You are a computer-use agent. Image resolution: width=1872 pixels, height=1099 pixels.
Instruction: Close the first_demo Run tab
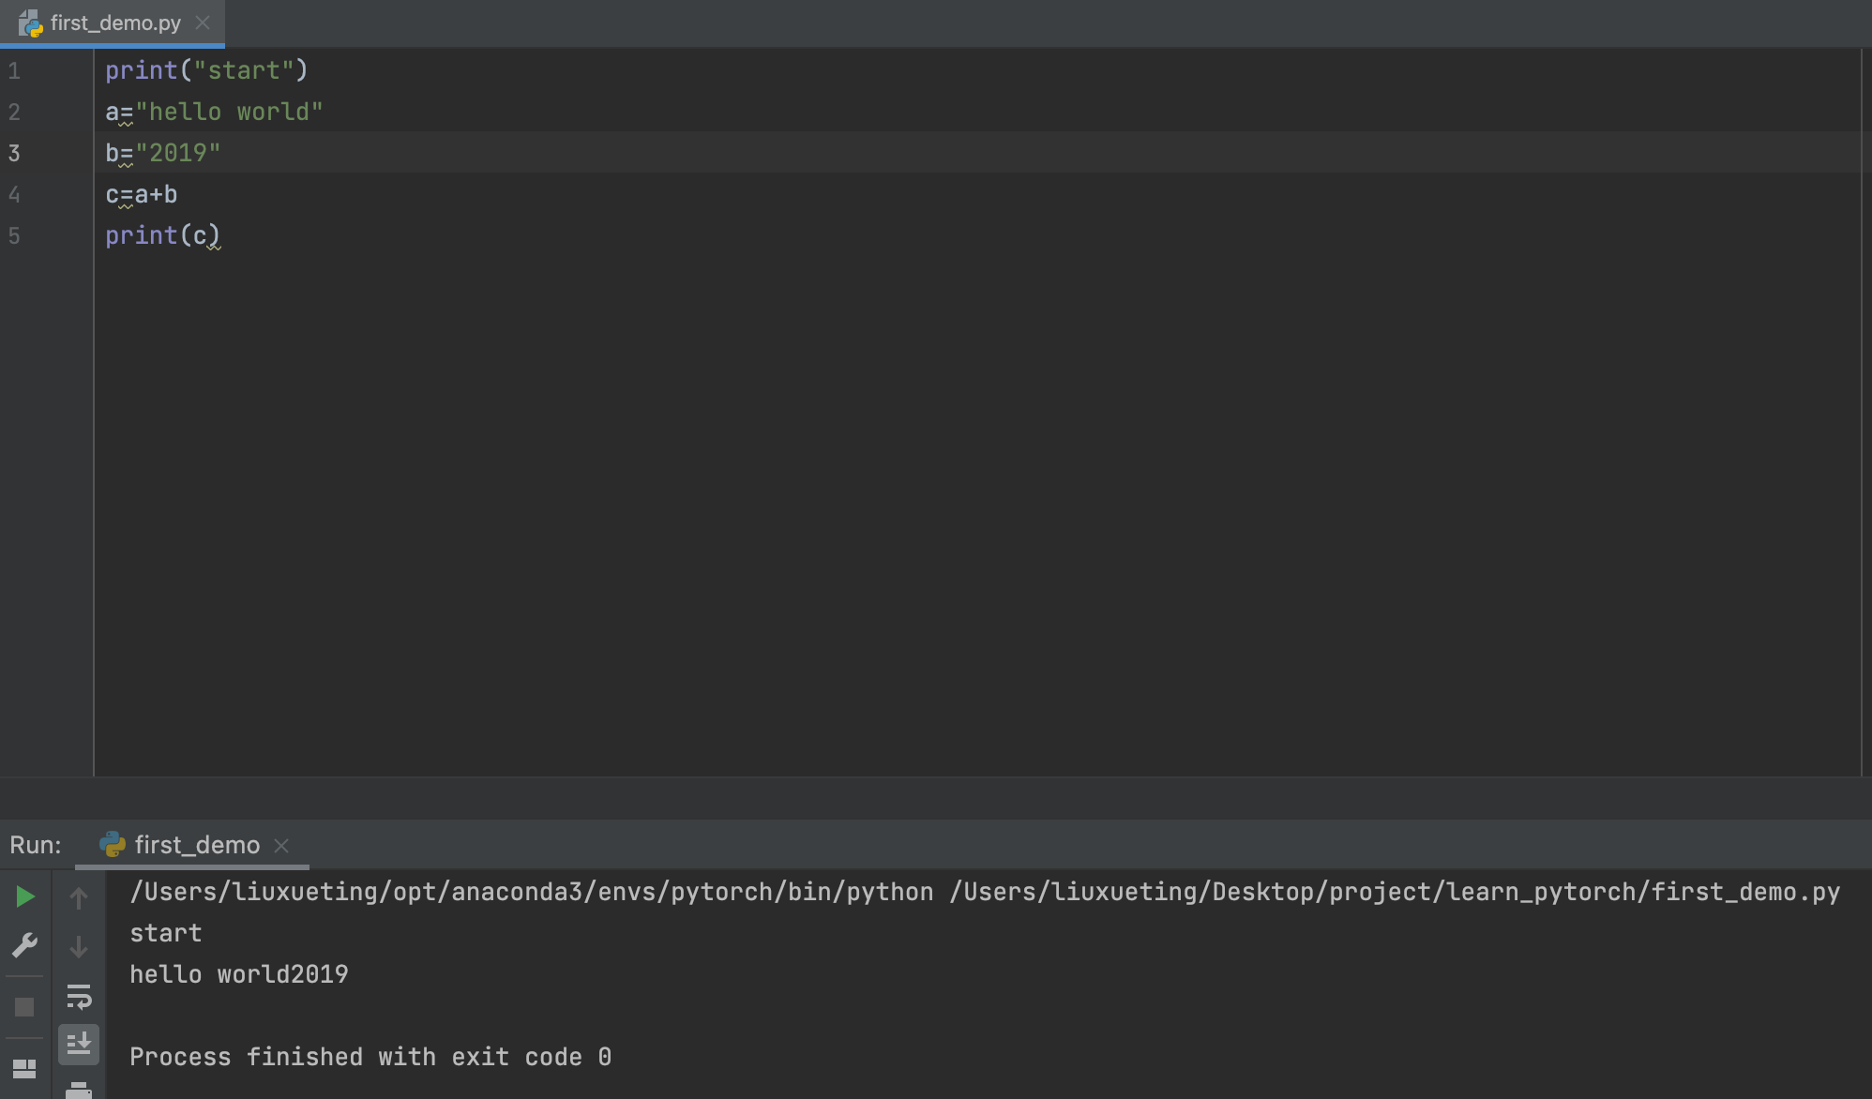point(281,846)
